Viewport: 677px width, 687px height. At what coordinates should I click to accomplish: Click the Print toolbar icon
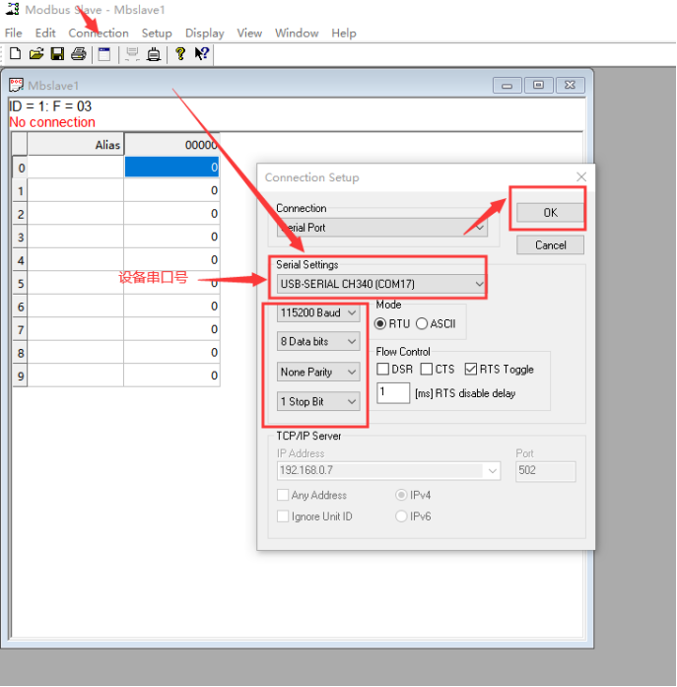coord(79,54)
